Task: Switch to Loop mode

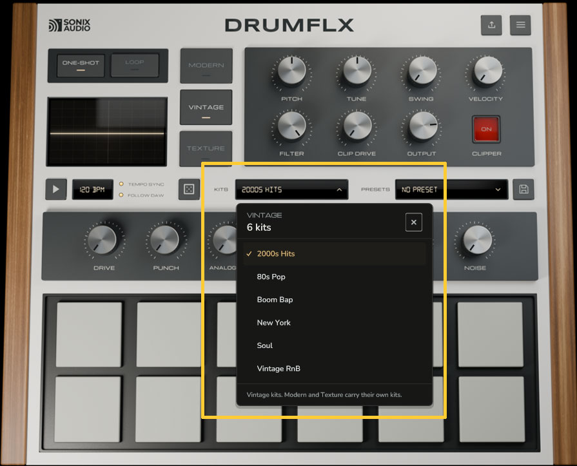Action: point(135,65)
